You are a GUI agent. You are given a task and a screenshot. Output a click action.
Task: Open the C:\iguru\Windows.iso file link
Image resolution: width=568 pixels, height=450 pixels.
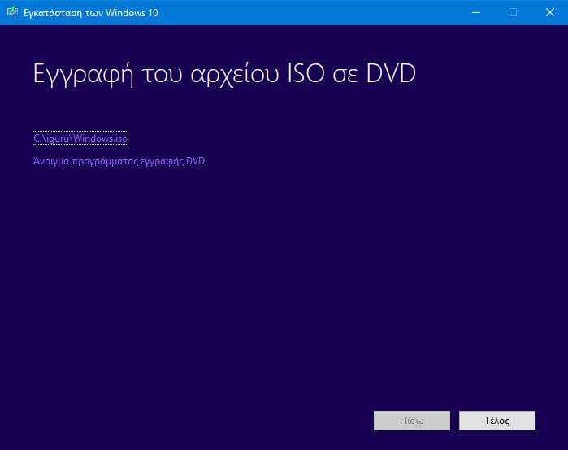tap(80, 138)
